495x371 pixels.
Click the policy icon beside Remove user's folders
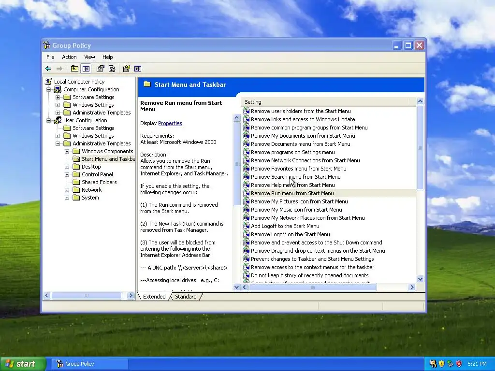[246, 111]
